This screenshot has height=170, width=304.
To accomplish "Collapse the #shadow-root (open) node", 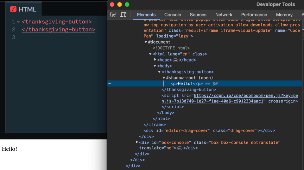I will pos(164,78).
